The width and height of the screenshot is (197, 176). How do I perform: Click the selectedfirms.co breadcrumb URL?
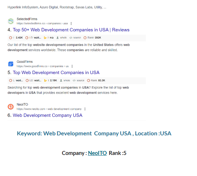coord(42,24)
